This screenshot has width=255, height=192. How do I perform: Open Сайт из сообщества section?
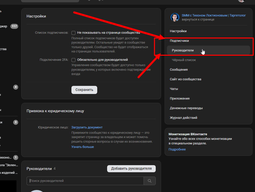coord(185,79)
